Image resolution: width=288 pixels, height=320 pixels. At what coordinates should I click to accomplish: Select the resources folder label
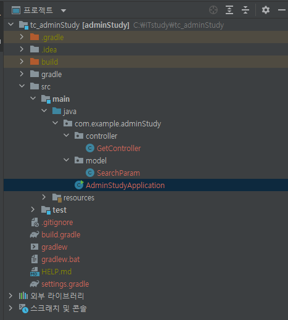click(x=79, y=198)
